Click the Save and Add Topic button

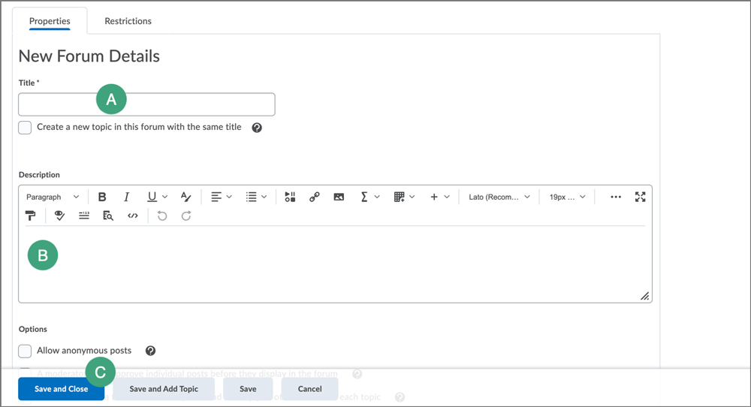[x=164, y=389]
